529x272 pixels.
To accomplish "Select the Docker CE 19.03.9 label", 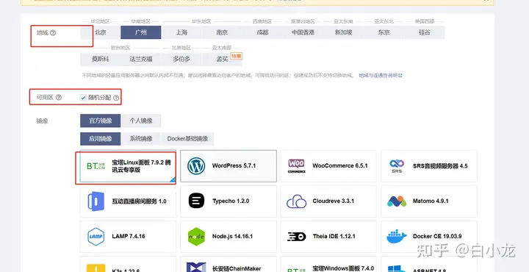I will point(437,236).
